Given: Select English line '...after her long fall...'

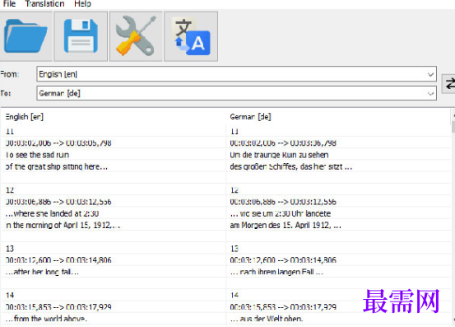Looking at the screenshot, I should click(42, 272).
